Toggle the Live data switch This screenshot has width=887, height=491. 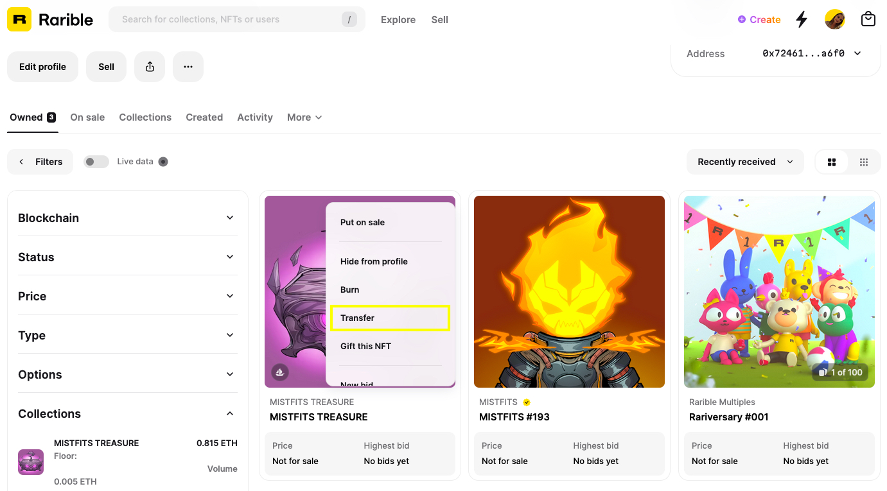point(96,162)
